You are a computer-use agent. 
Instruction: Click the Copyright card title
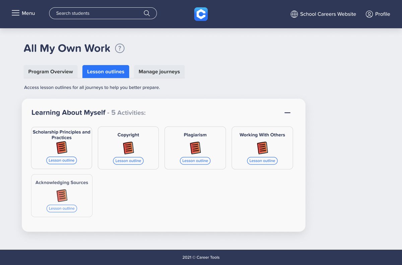click(x=128, y=135)
